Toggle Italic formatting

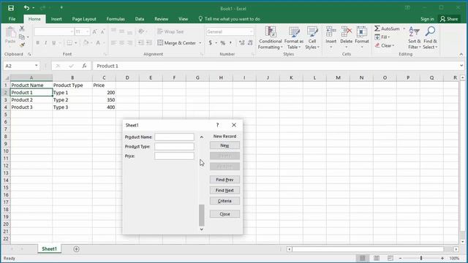45,43
